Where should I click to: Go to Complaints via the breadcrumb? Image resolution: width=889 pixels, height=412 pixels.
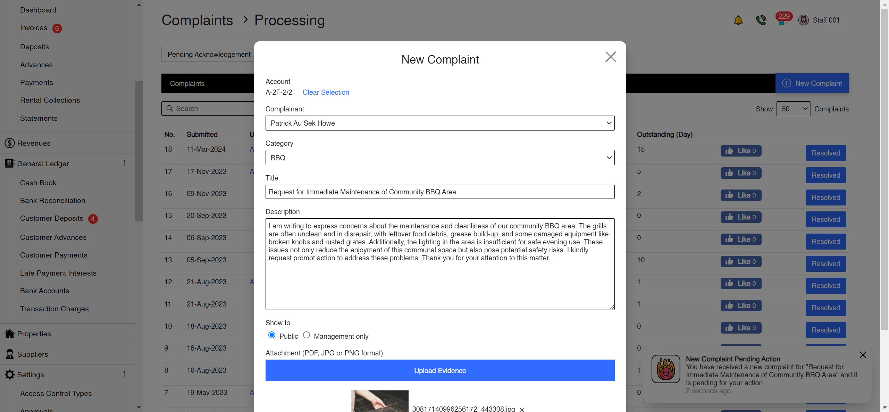[197, 20]
